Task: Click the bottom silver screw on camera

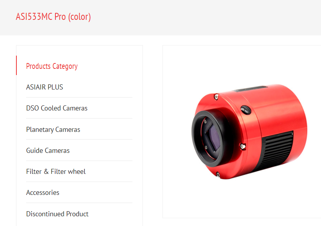Action: click(x=218, y=175)
